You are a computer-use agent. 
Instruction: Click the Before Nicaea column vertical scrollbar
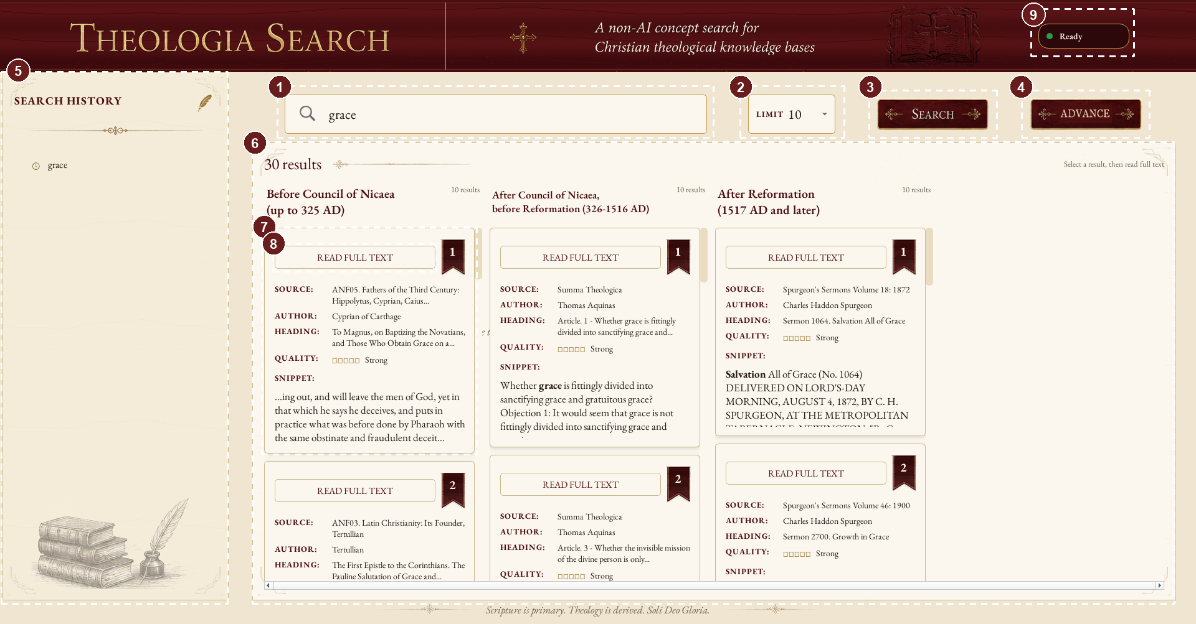478,254
